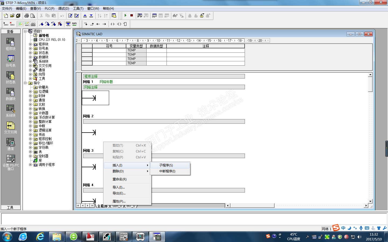Screen dimensions: 388x242
Task: Open the Windows Start menu
Action: [x=7, y=237]
